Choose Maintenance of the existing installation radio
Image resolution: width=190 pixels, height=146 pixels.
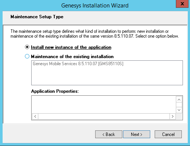click(27, 56)
